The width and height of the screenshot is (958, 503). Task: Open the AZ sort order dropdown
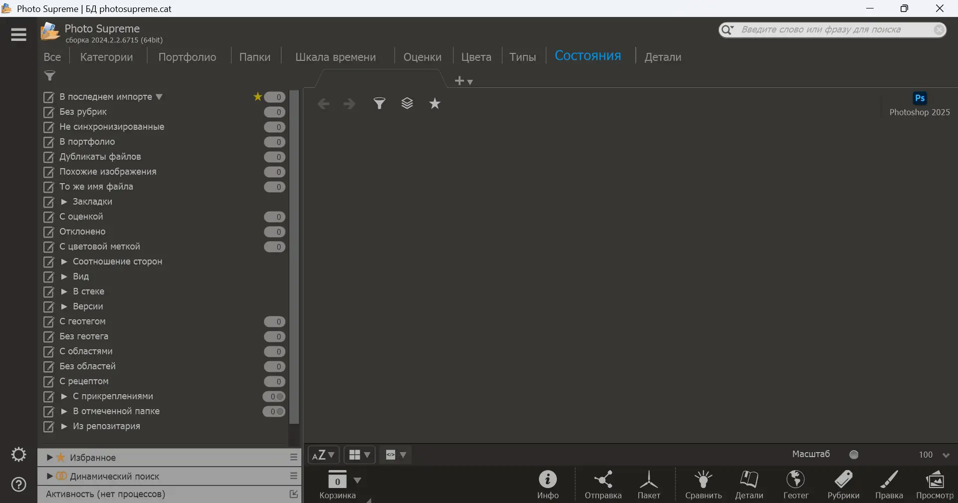[x=323, y=455]
